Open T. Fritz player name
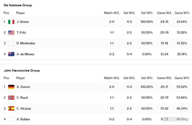 21,32
